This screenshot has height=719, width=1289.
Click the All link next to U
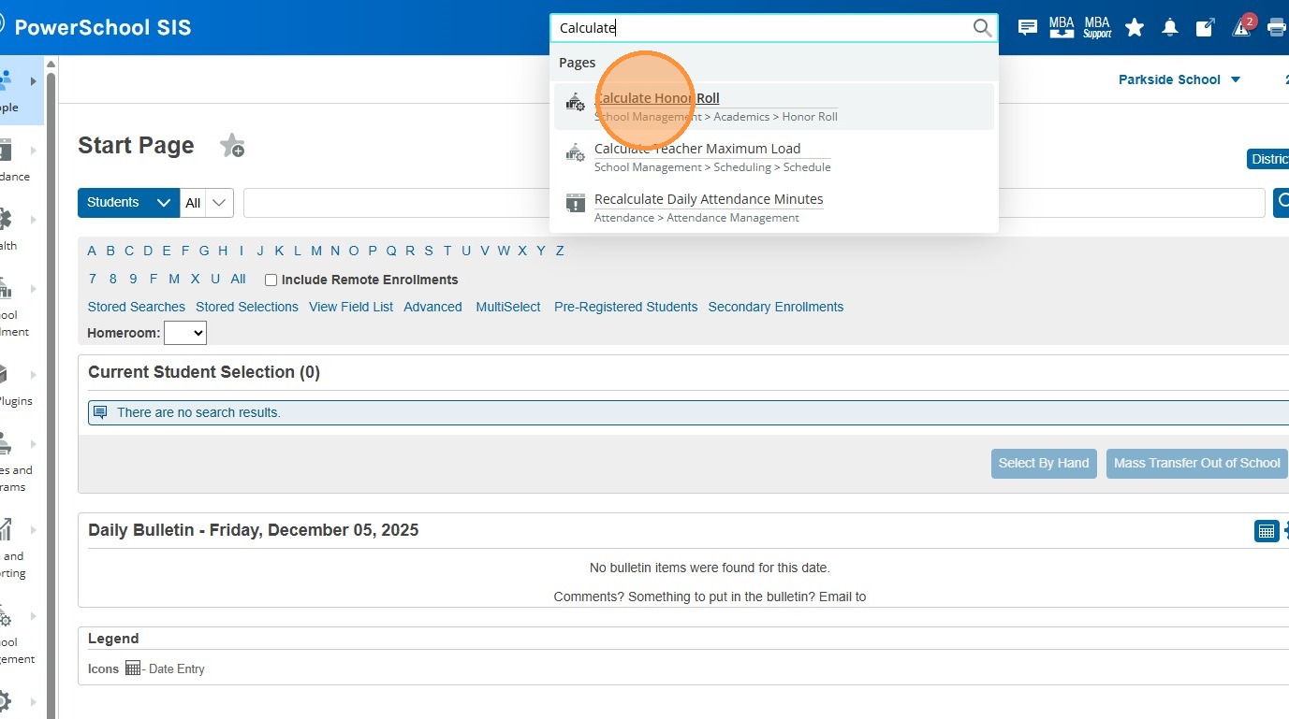click(239, 279)
